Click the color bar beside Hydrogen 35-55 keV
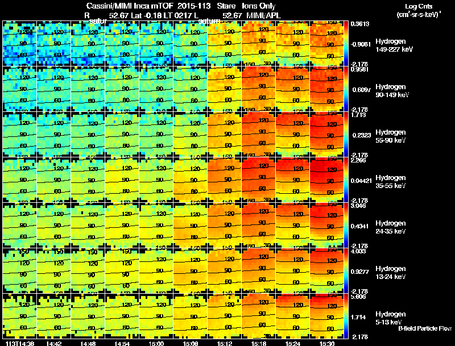Screen dimensions: 455x346 click(x=346, y=180)
